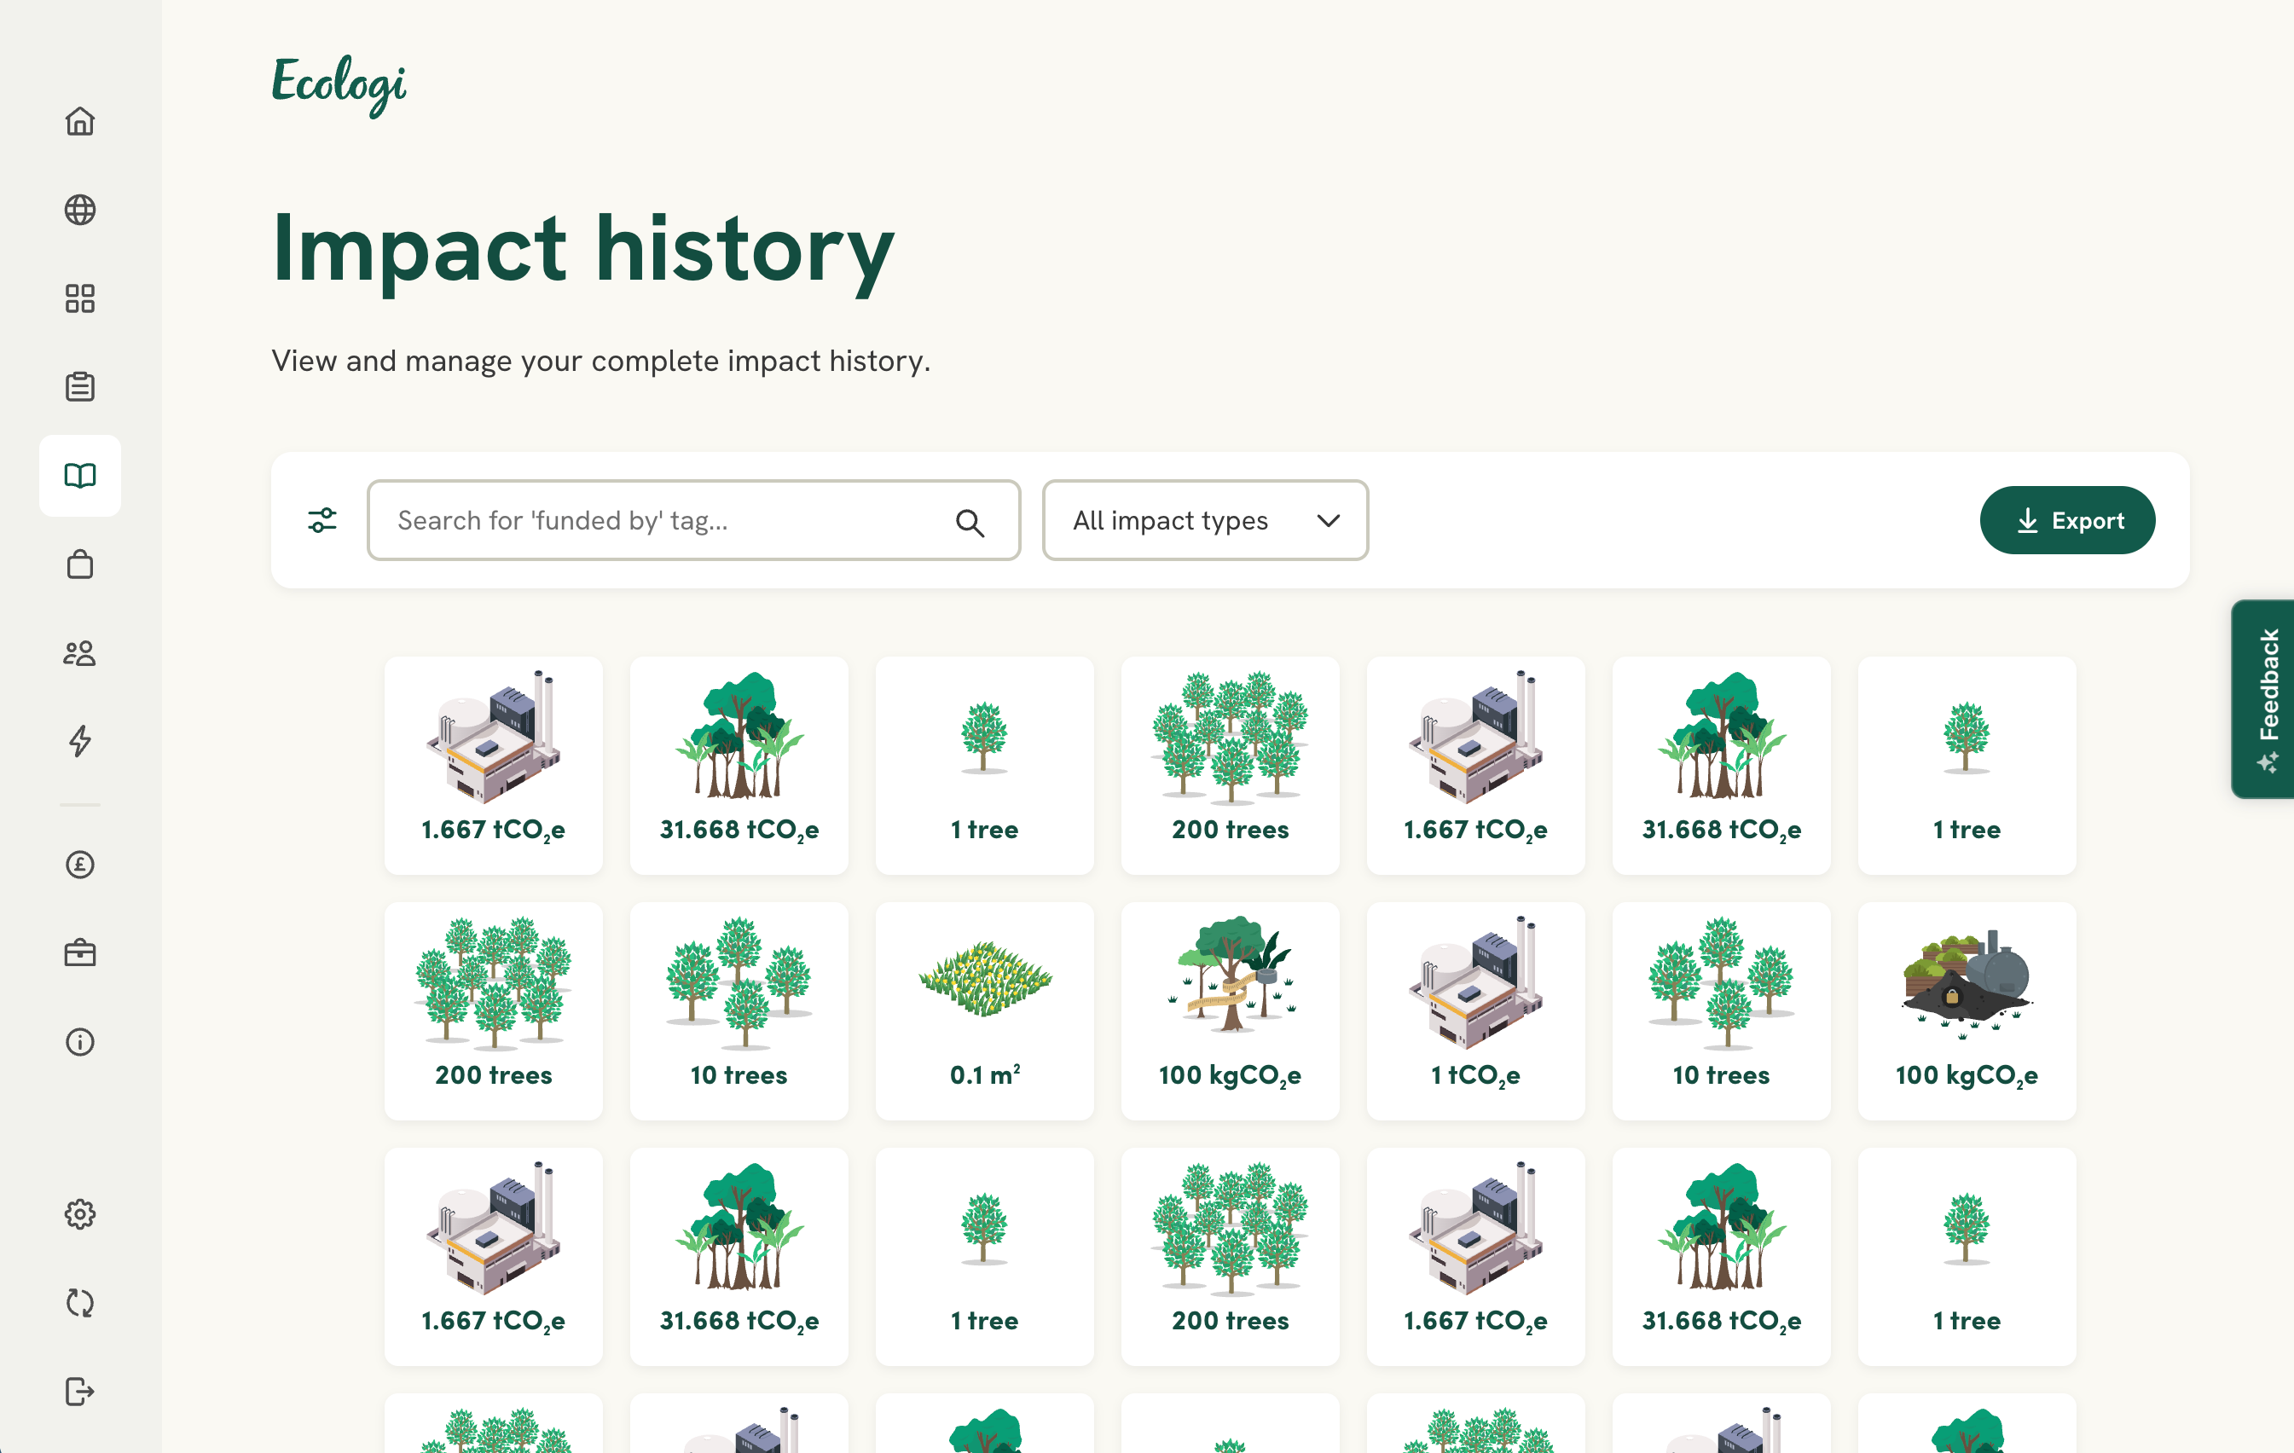Open the shopping bag sidebar icon

tap(80, 564)
